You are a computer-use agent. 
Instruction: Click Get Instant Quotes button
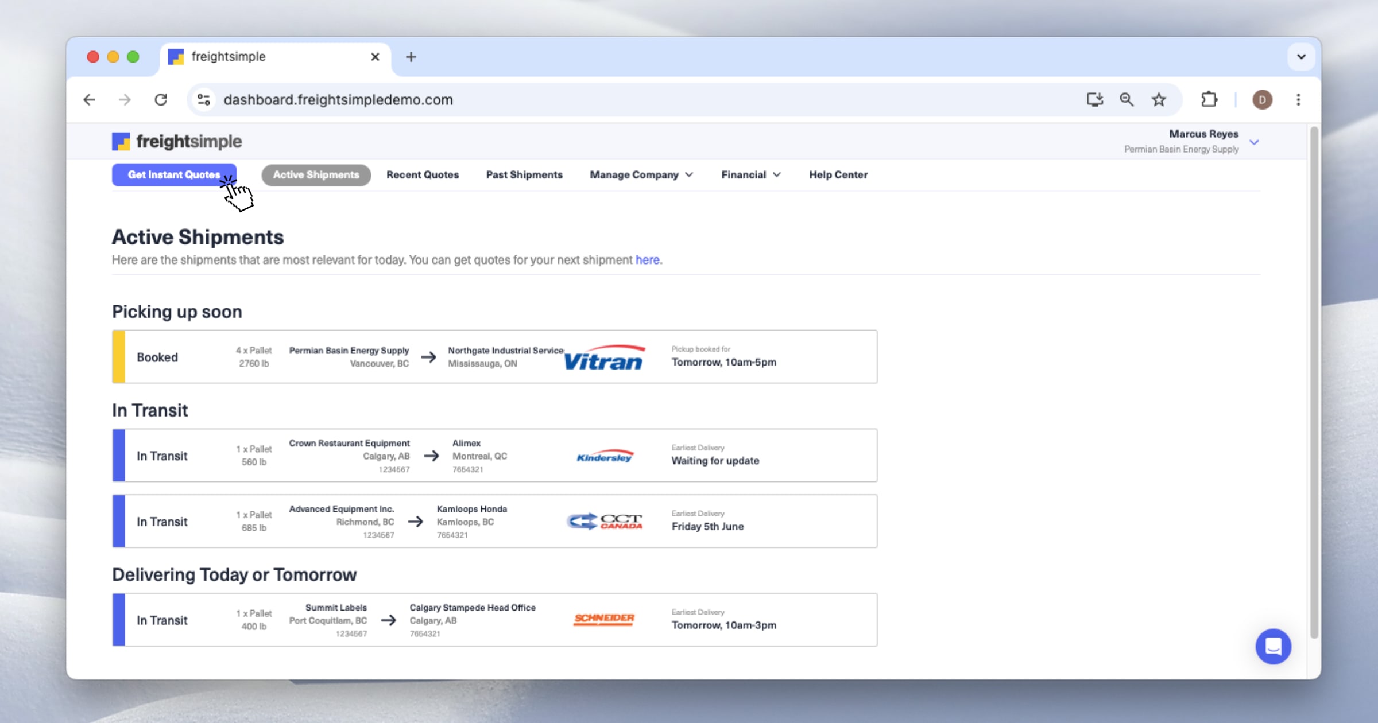click(174, 175)
